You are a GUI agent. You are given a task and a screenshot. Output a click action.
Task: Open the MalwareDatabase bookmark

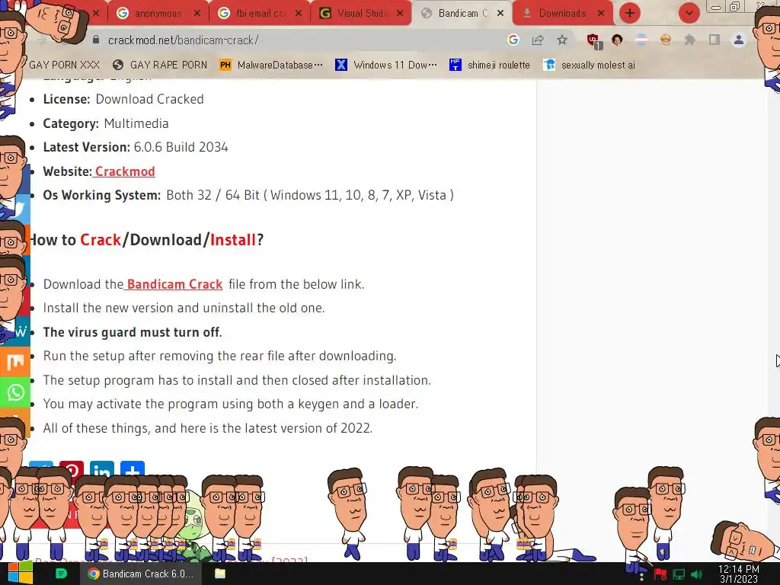pyautogui.click(x=271, y=66)
